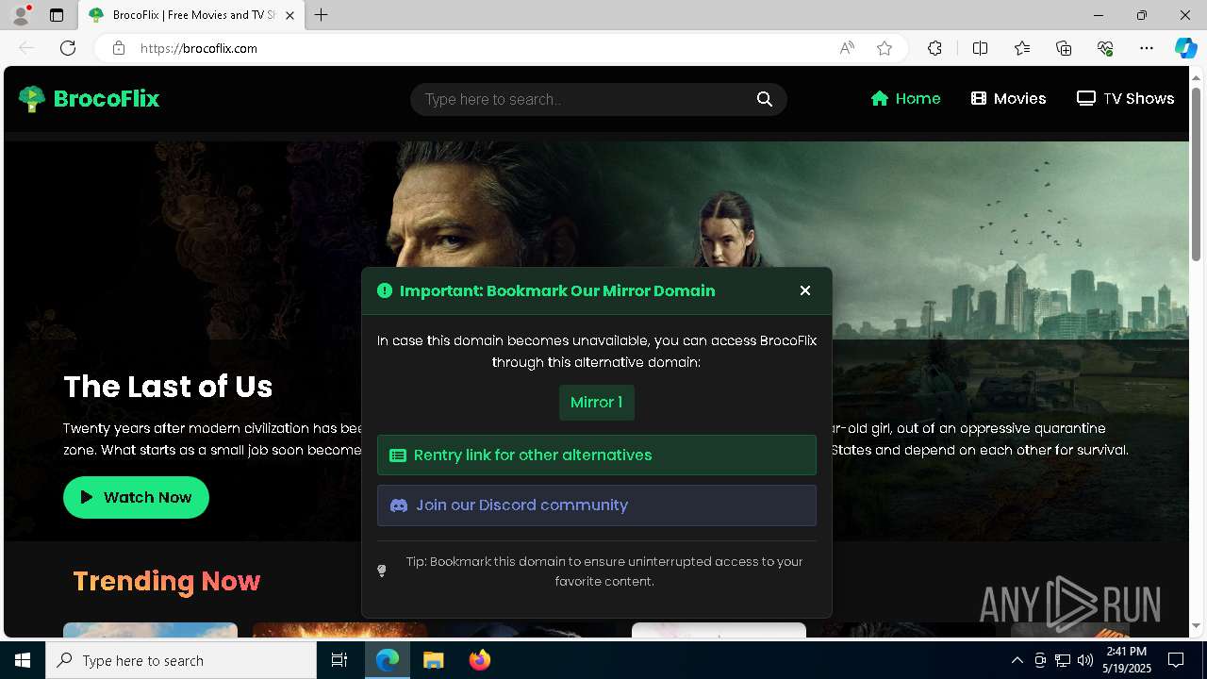The height and width of the screenshot is (679, 1207).
Task: Join the Discord community link
Action: 597,505
